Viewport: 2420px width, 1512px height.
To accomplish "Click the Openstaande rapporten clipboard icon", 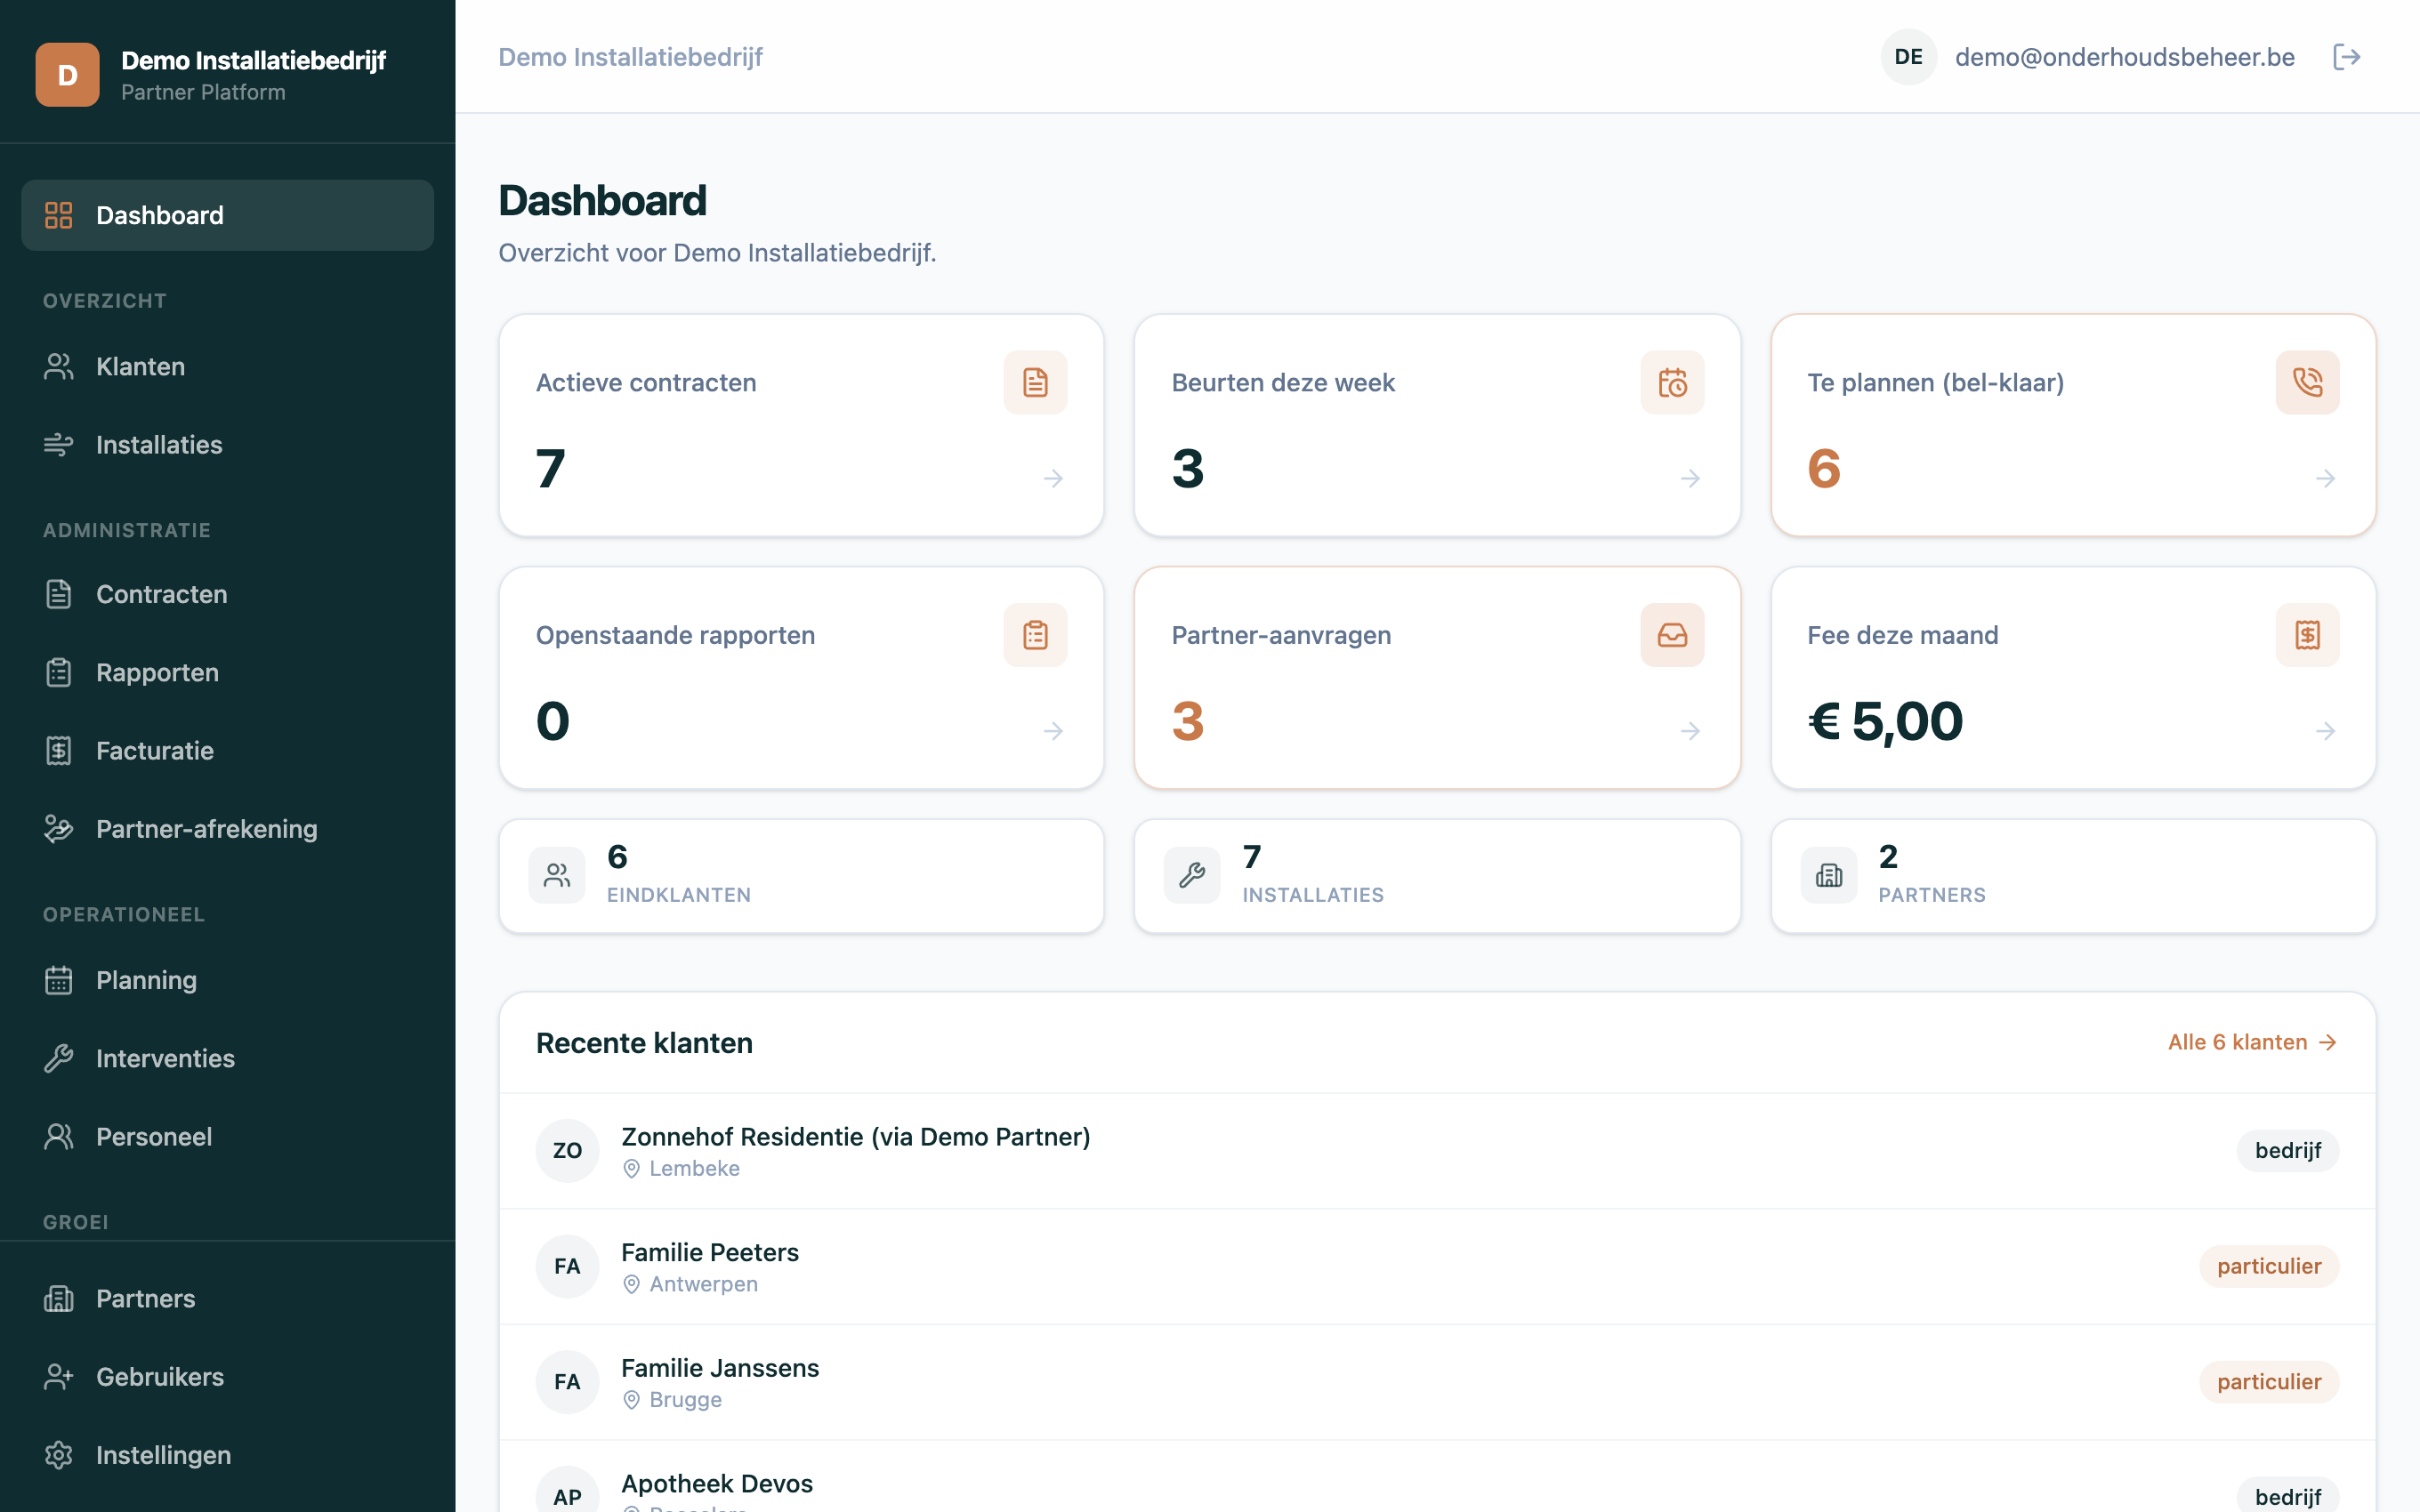I will (x=1035, y=635).
